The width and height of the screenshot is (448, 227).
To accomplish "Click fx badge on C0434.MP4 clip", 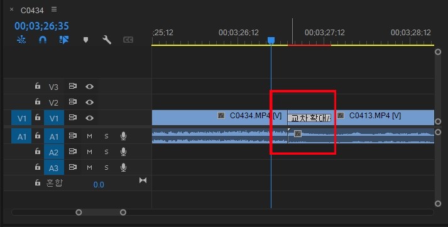I will coord(221,115).
